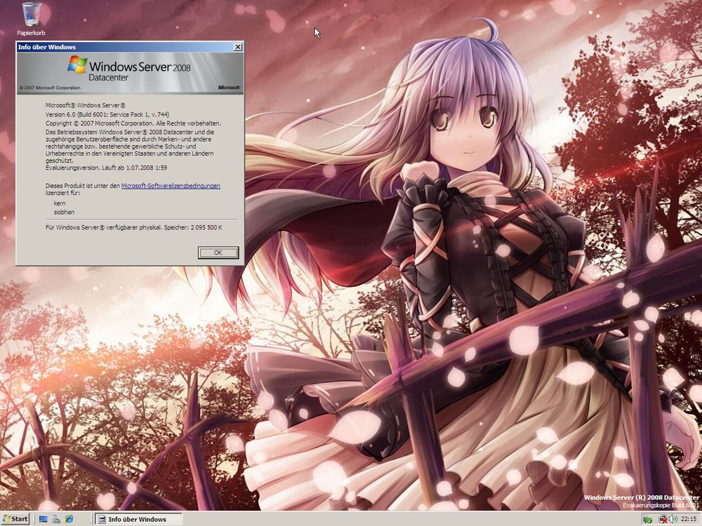The image size is (702, 526).
Task: Click the 'Speicher: 2 095 500 K' text
Action: click(x=193, y=228)
